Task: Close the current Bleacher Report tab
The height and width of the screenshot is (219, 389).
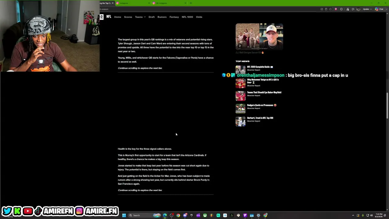Action: tap(112, 3)
